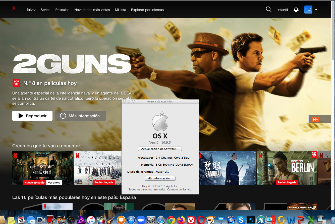Launch Opera from the Dock
335x224 pixels.
coord(201,220)
